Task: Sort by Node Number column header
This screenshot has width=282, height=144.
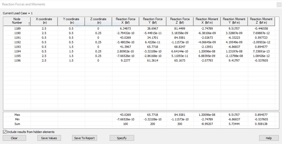Action: [x=17, y=21]
